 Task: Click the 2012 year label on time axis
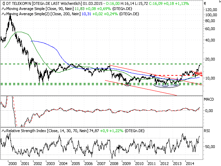(164, 164)
